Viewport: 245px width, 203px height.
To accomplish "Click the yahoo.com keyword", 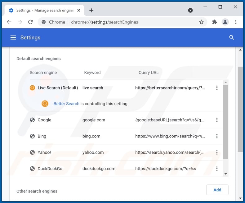I will tap(93, 152).
